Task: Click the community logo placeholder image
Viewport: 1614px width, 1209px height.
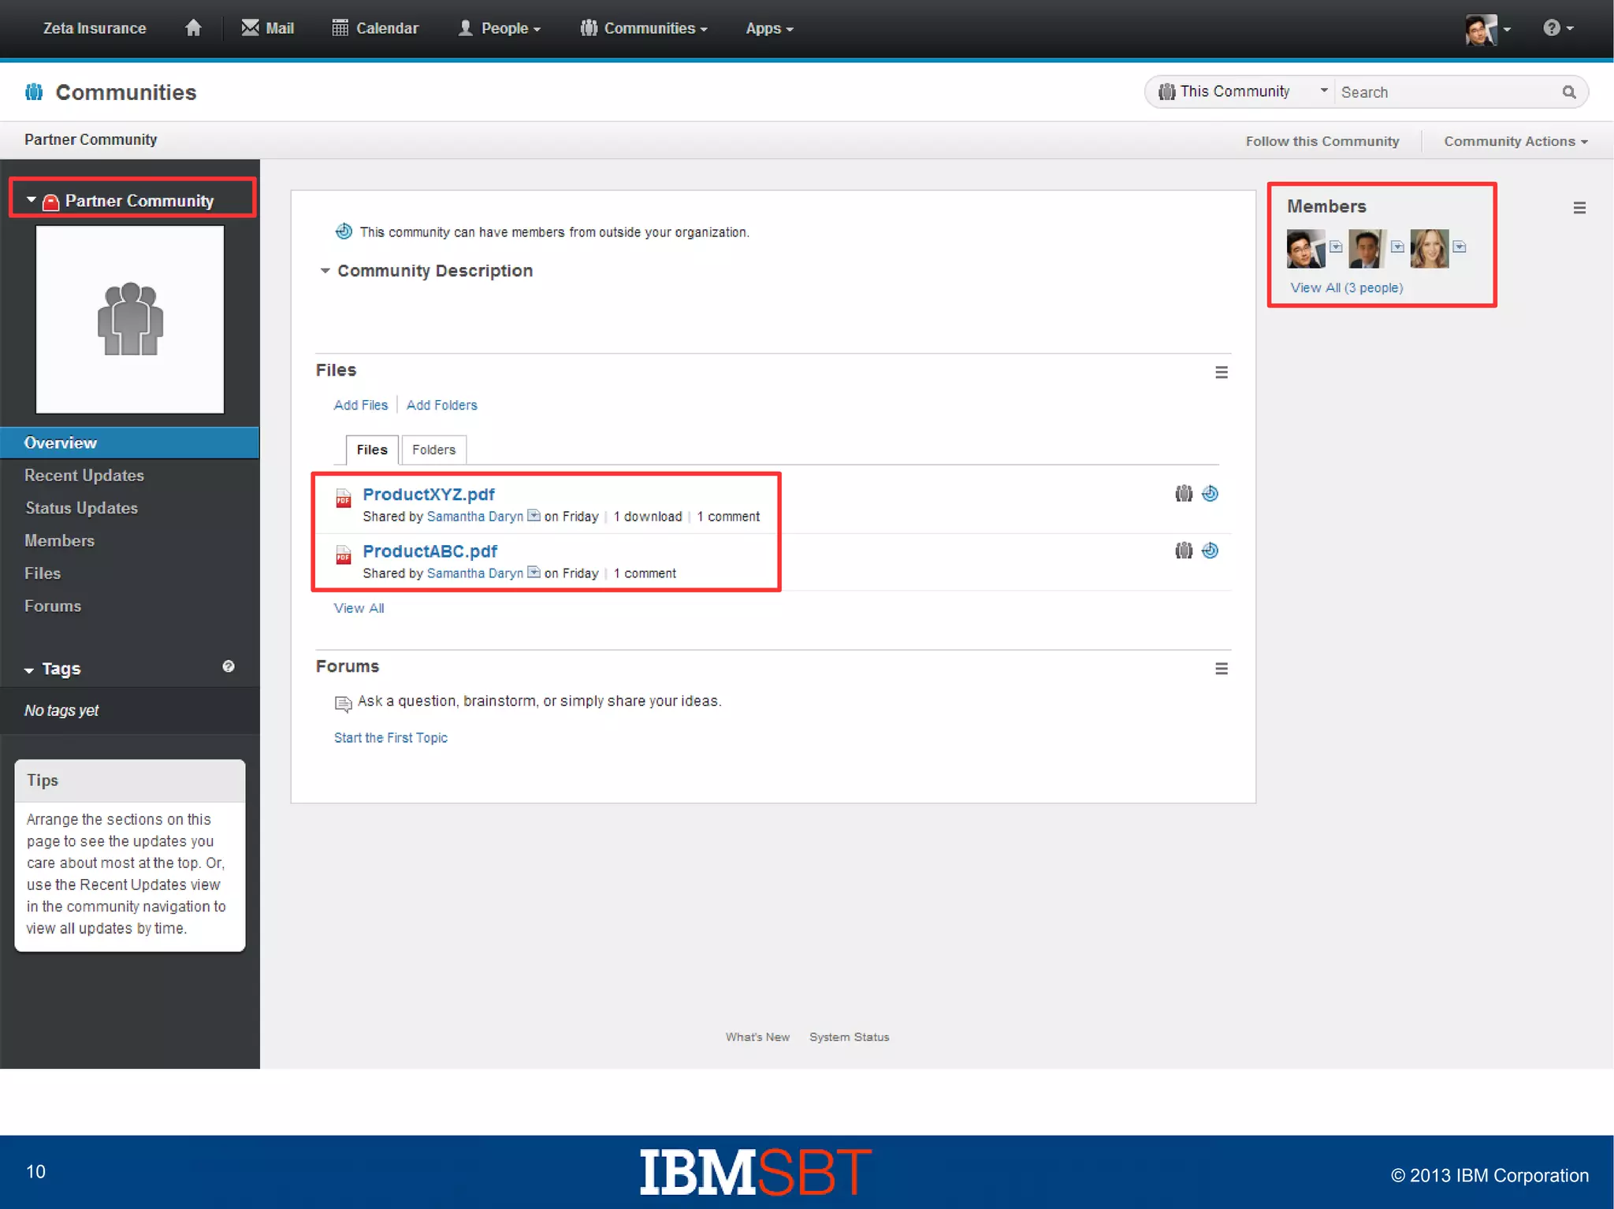Action: tap(130, 319)
